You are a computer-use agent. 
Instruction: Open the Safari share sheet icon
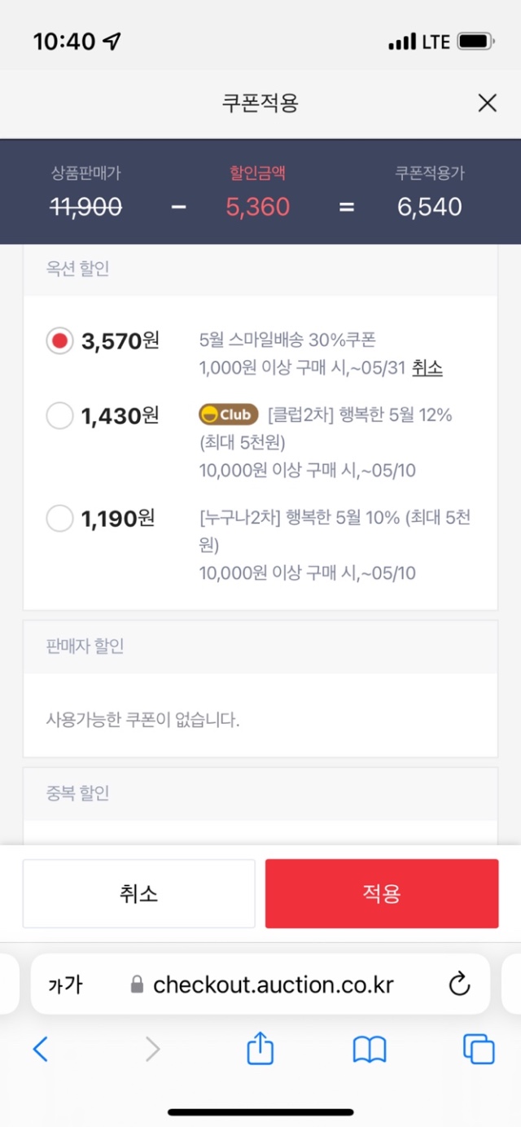[260, 1048]
